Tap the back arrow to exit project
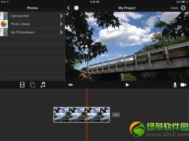The image size is (189, 141). point(69,8)
